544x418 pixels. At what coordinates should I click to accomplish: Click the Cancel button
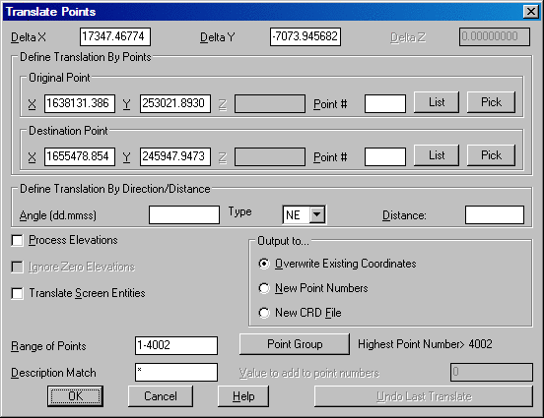pos(161,396)
